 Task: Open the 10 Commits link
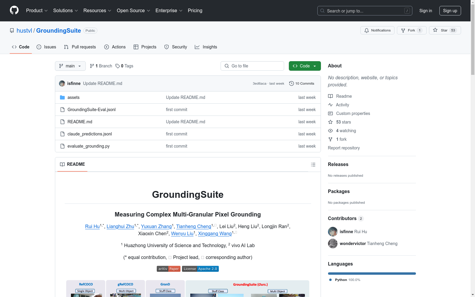[x=302, y=83]
